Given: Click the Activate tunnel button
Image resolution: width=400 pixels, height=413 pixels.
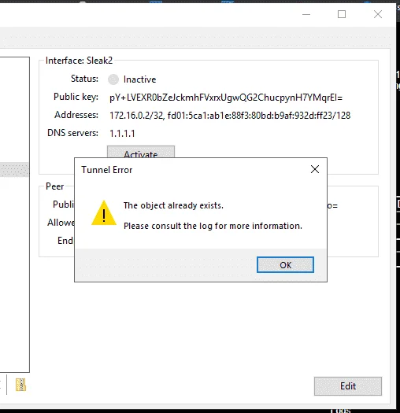Looking at the screenshot, I should [141, 153].
